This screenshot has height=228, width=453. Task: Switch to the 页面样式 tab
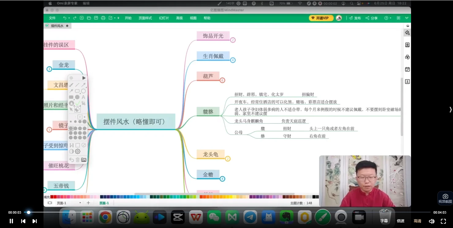[145, 18]
